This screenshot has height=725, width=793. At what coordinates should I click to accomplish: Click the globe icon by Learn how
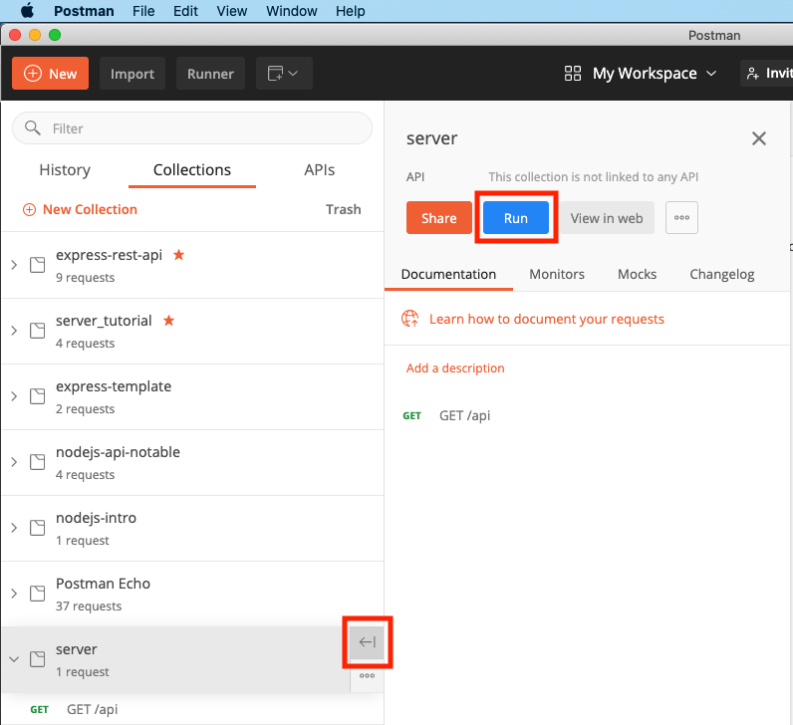(x=410, y=319)
